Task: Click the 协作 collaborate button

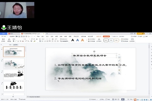Action: 140,36
